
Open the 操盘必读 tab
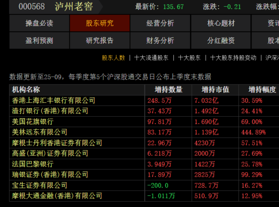coord(39,23)
